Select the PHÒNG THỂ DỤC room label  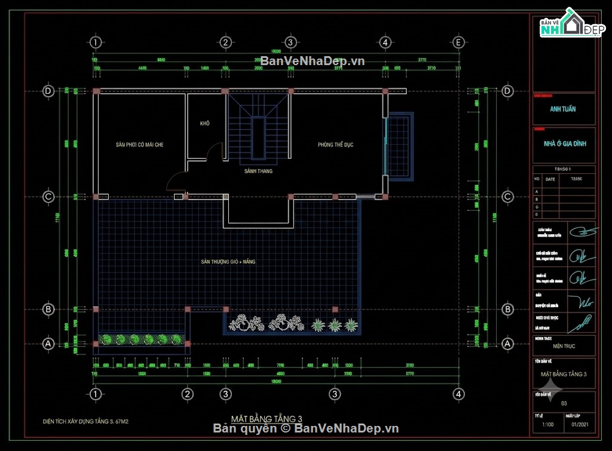tap(336, 145)
